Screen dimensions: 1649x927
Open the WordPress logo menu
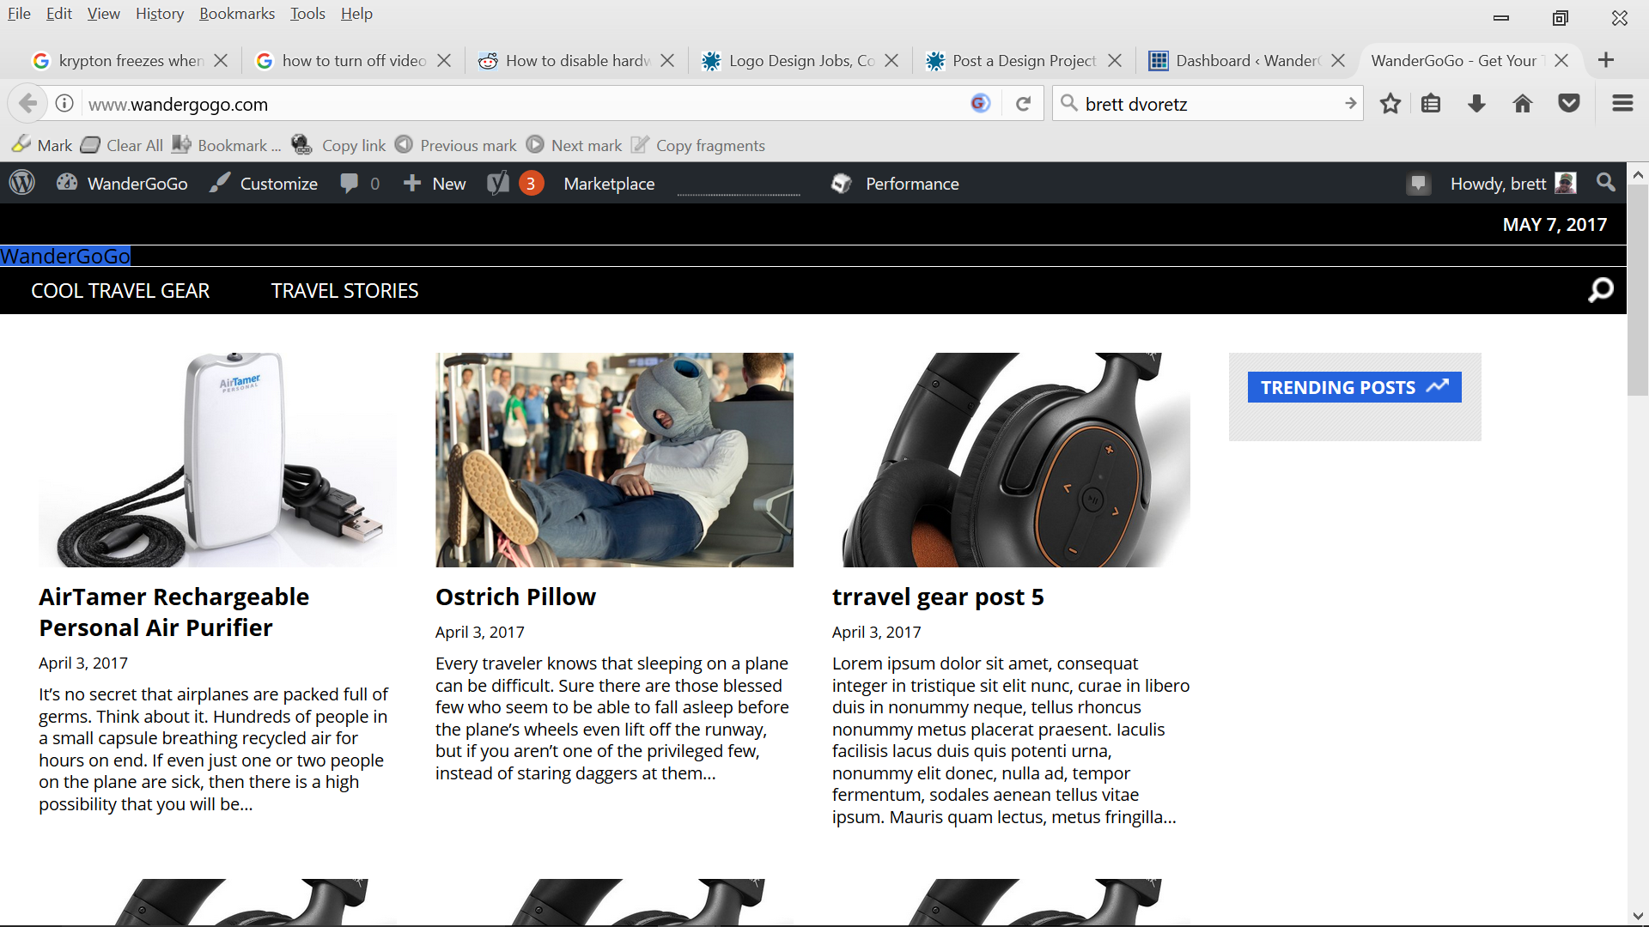pos(22,183)
